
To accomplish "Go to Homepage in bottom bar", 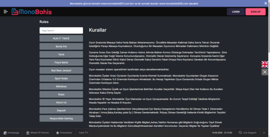I will [x=11, y=133].
